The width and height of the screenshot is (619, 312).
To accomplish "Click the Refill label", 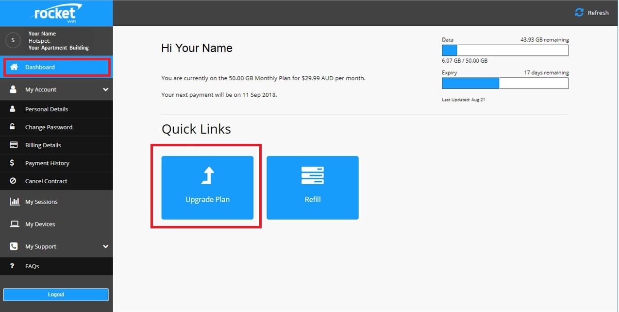I will [313, 199].
